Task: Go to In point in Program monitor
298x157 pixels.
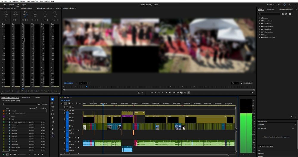Action: tap(152, 93)
